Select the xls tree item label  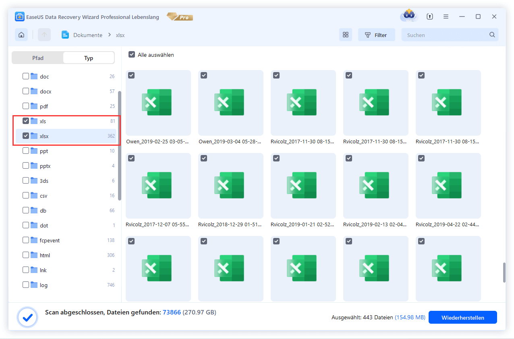tap(43, 121)
